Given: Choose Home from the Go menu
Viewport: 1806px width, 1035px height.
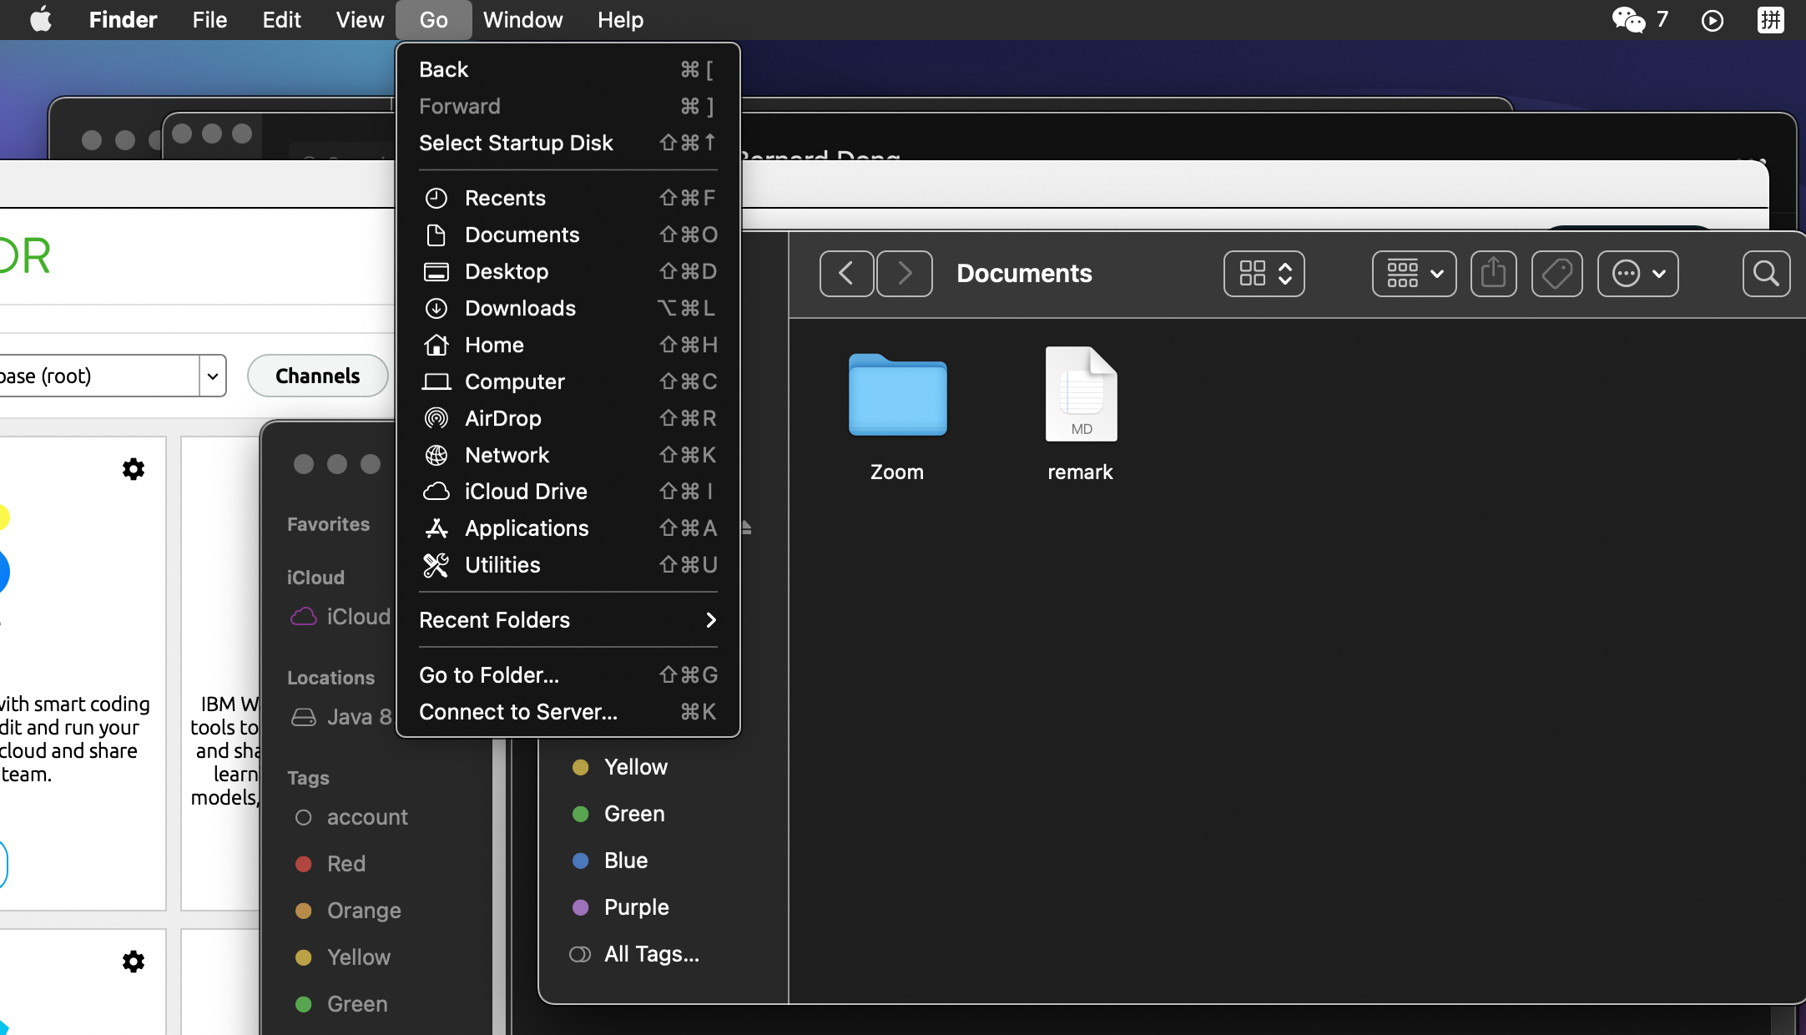Looking at the screenshot, I should click(x=568, y=345).
